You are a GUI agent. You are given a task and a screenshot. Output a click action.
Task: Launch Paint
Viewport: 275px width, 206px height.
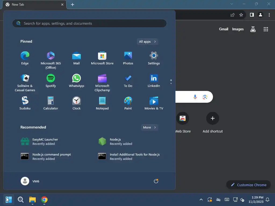coord(128,103)
